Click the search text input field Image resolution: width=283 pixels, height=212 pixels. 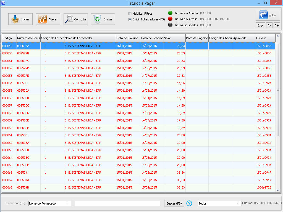coord(117,203)
